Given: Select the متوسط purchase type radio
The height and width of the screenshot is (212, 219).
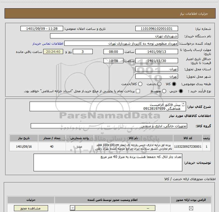Looking at the screenshot, I should 164,91.
